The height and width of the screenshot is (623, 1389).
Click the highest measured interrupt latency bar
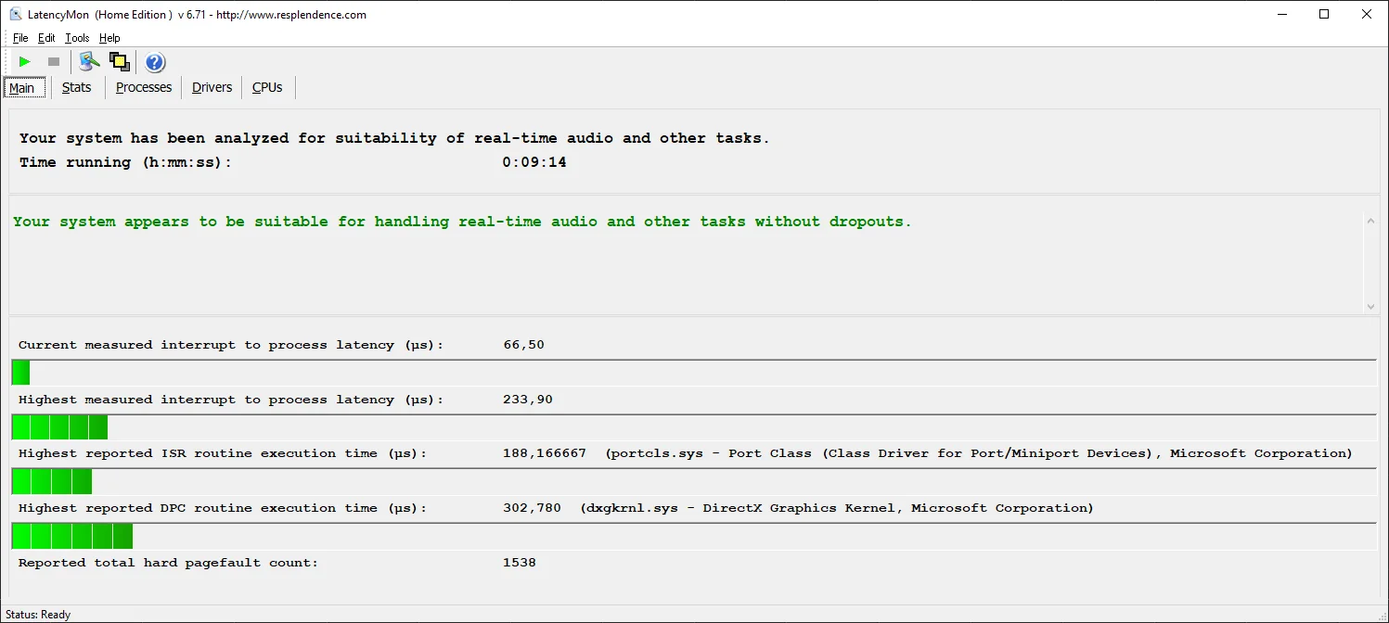pyautogui.click(x=694, y=427)
